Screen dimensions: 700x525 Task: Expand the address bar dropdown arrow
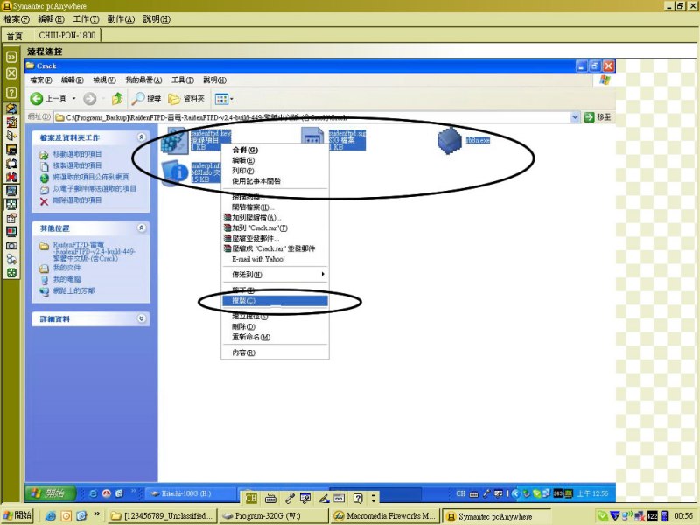tap(575, 117)
